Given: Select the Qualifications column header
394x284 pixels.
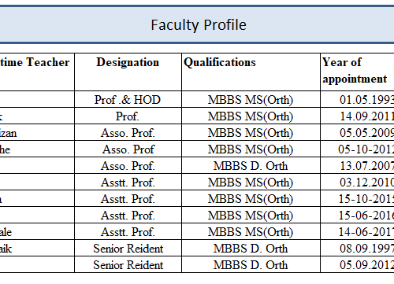Looking at the screenshot, I should click(220, 62).
